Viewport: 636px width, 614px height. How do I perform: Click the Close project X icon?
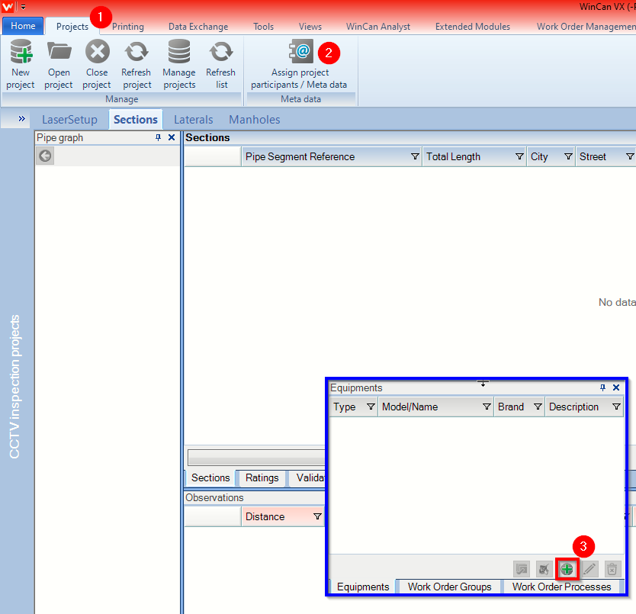coord(98,52)
